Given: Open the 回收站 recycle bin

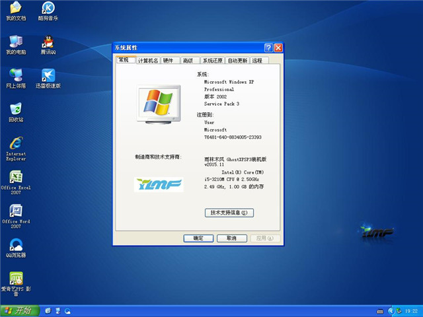Looking at the screenshot, I should tap(16, 112).
